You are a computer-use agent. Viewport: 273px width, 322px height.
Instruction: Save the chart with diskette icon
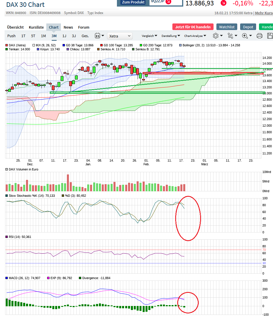[x=270, y=36]
